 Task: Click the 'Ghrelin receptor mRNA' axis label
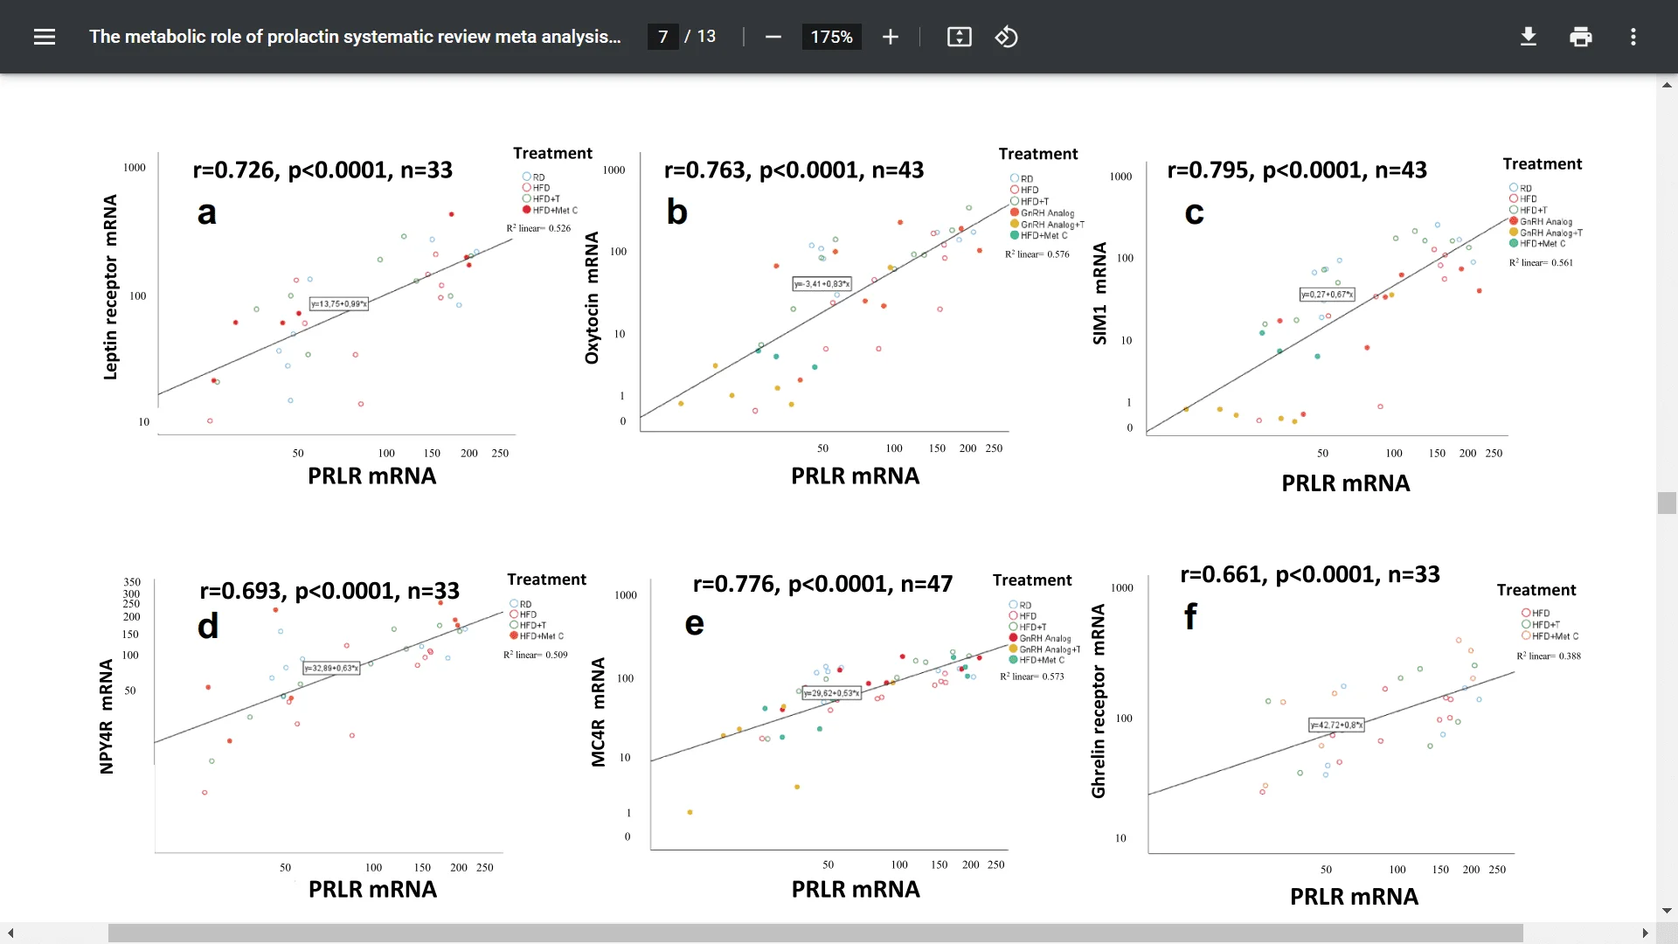coord(1099,701)
